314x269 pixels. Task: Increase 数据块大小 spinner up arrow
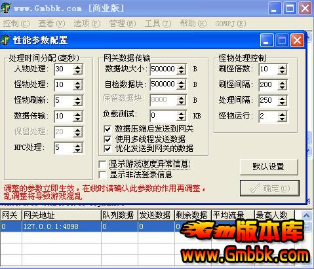point(181,67)
